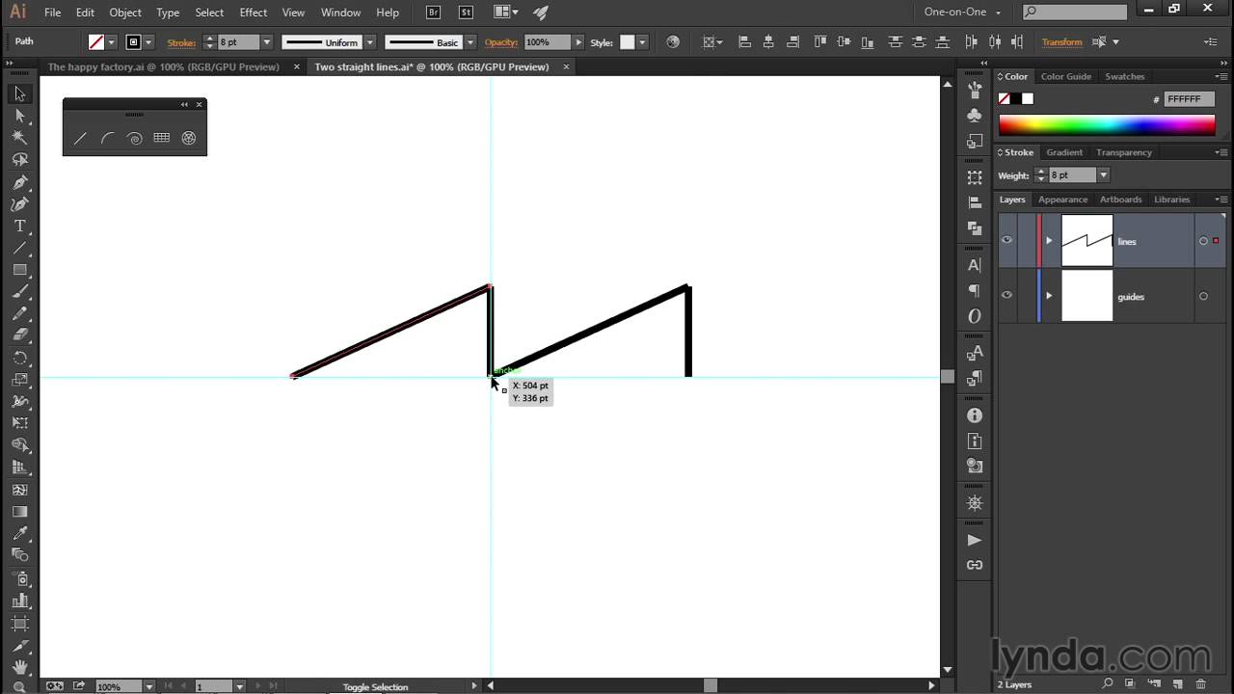Increase stroke weight with Stroke panel stepper

coord(1040,172)
